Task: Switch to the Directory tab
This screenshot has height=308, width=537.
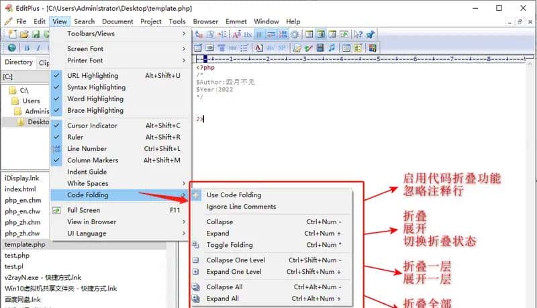Action: [19, 62]
